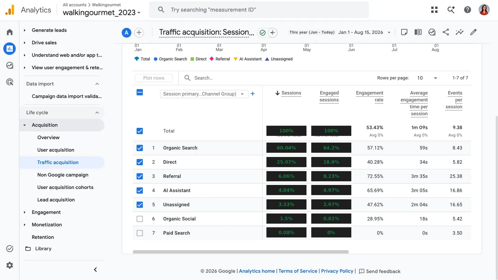Open the User acquisition report
This screenshot has width=498, height=280.
click(x=56, y=150)
